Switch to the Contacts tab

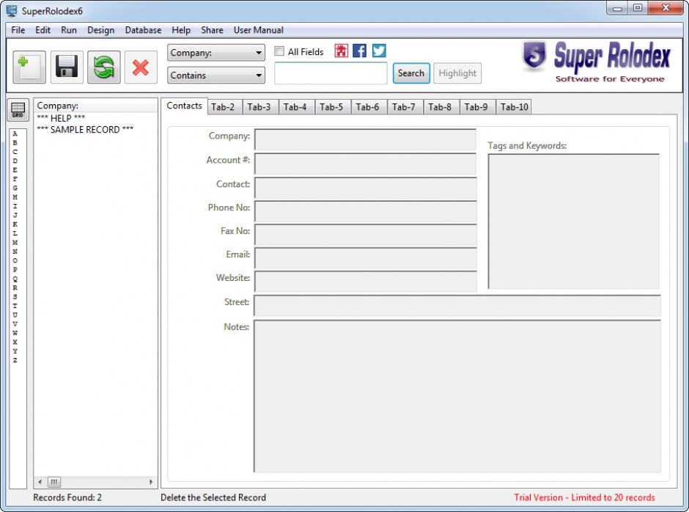pos(184,106)
